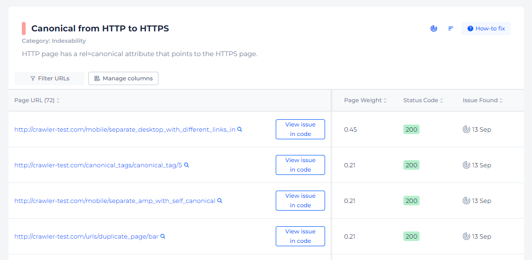This screenshot has height=260, width=532.
Task: Click magnifier icon next to duplicate_page/bar URL
Action: point(162,236)
